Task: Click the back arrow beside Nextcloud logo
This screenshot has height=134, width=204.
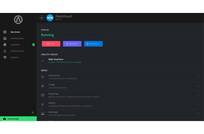Action: pos(42,18)
